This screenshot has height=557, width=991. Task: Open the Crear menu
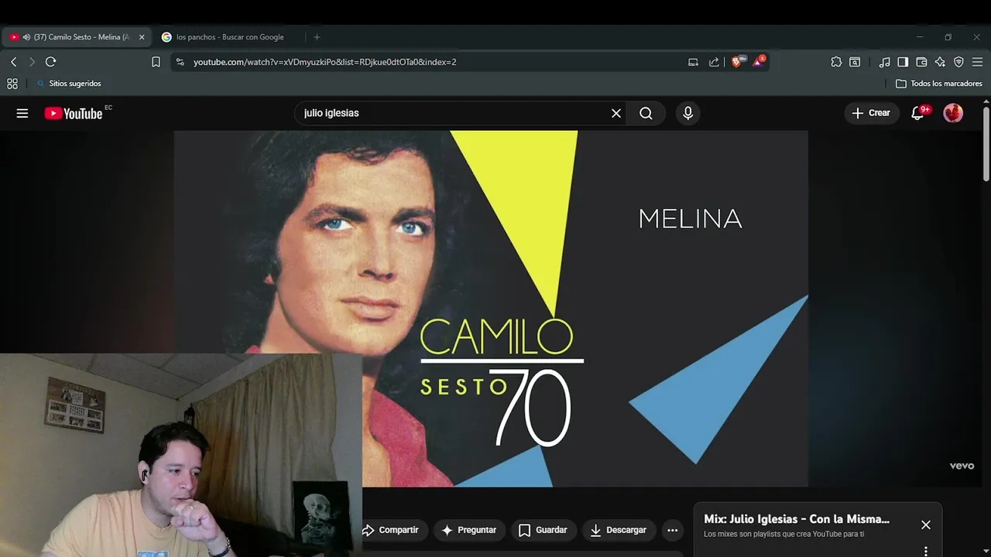click(872, 113)
